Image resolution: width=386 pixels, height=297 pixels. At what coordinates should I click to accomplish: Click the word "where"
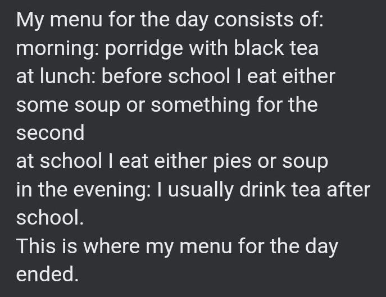[x=111, y=246]
